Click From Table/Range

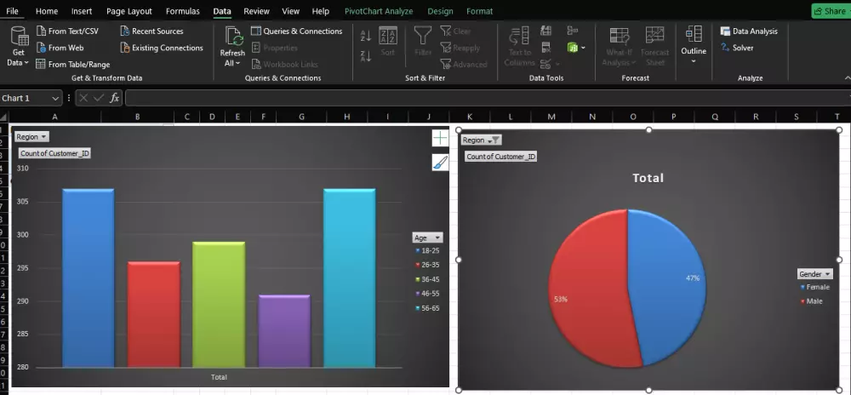pyautogui.click(x=72, y=64)
